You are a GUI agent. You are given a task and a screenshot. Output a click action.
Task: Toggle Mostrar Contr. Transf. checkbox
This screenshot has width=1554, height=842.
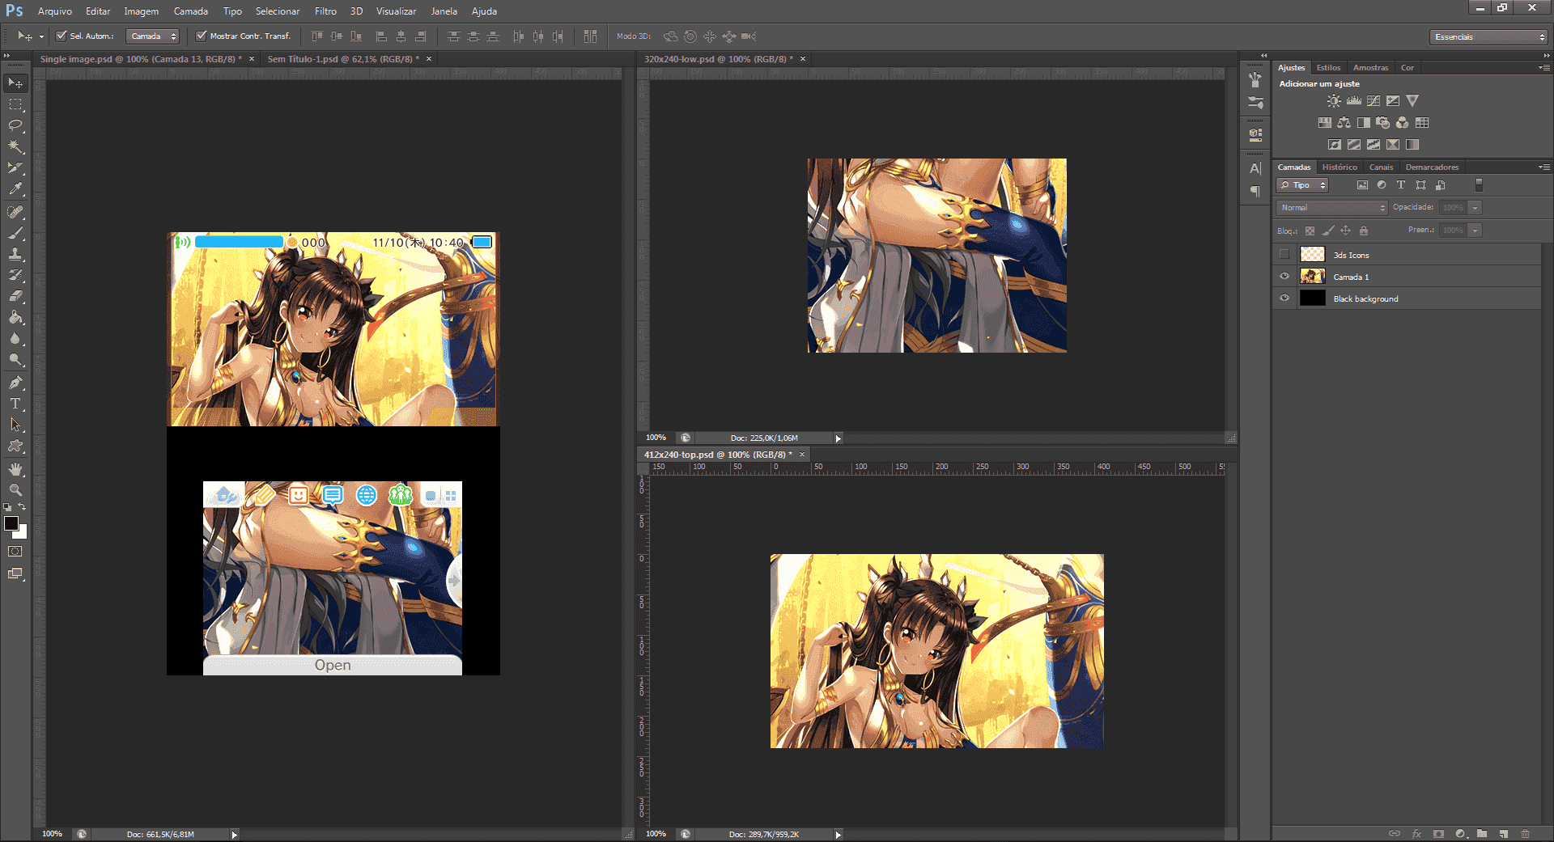pyautogui.click(x=201, y=36)
